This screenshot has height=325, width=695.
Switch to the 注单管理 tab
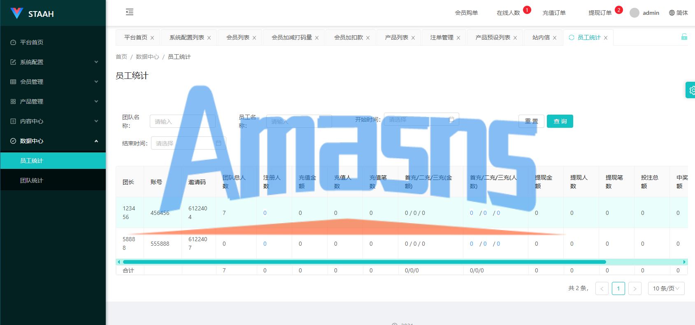coord(442,37)
